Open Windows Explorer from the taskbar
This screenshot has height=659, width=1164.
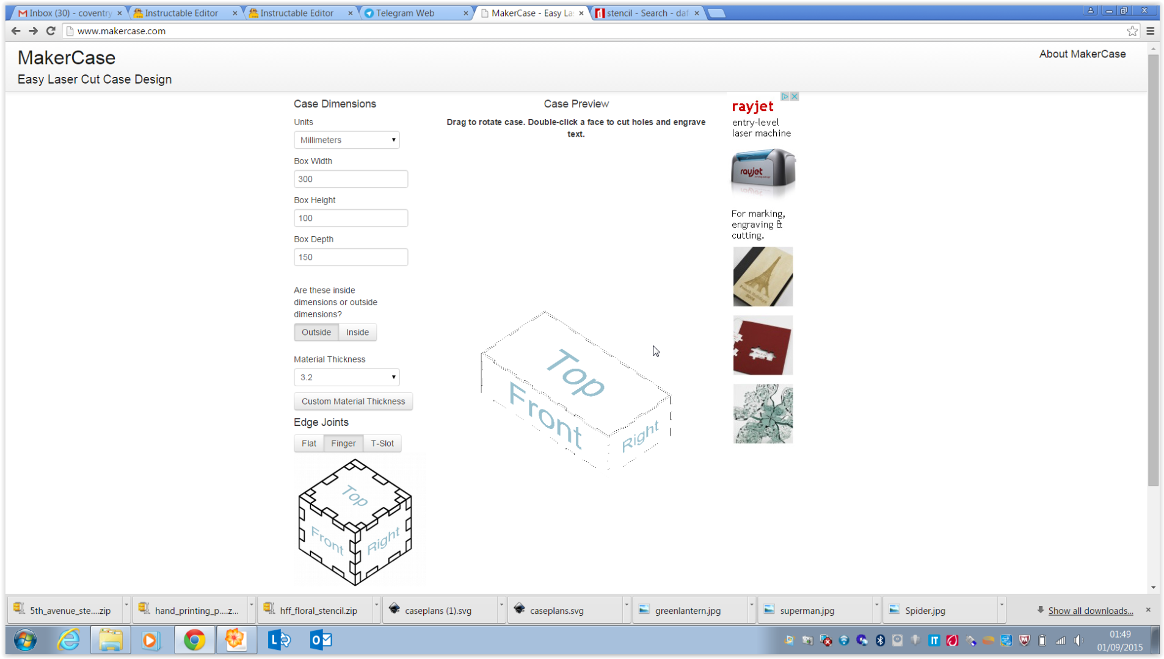(110, 640)
